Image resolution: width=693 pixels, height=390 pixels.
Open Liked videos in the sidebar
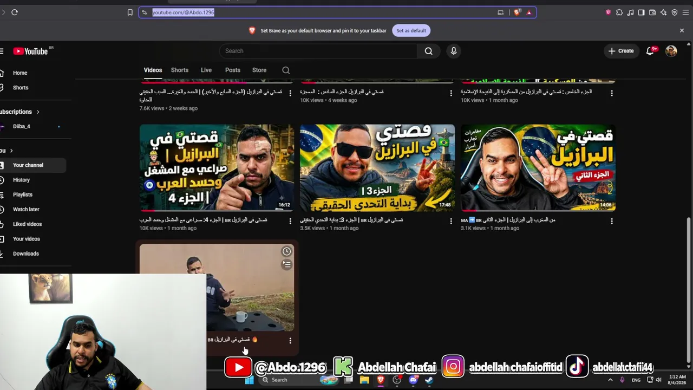(x=33, y=224)
